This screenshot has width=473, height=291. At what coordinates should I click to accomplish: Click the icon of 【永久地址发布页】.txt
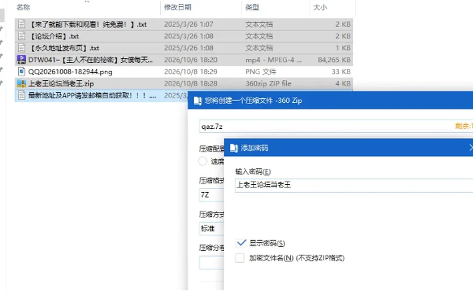click(21, 48)
